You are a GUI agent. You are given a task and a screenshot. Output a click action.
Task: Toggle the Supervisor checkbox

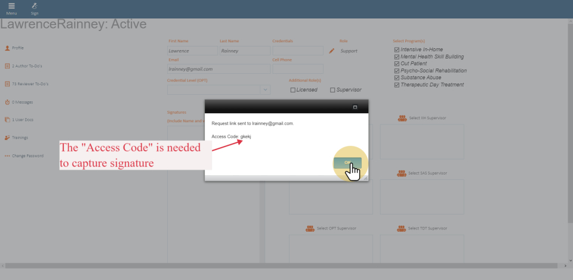(332, 90)
